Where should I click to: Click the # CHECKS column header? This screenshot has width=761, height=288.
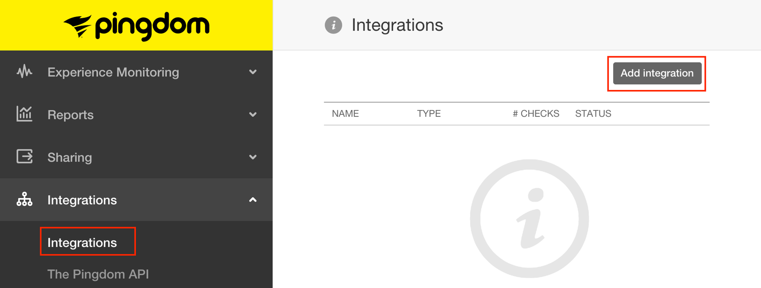point(535,113)
